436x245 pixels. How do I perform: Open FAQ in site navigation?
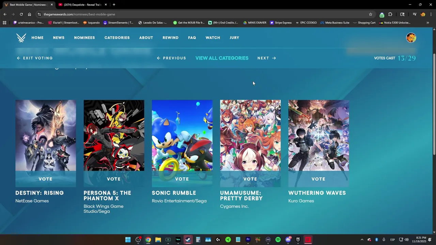click(192, 38)
